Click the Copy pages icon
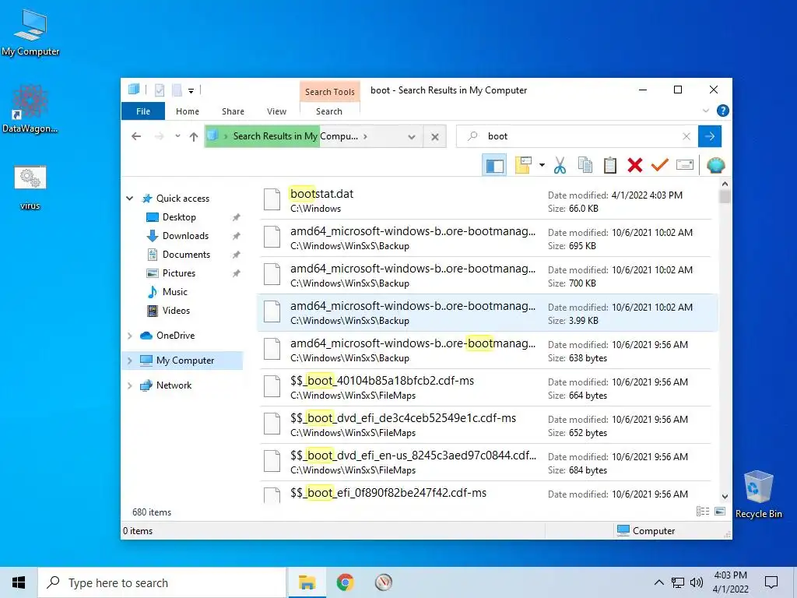The width and height of the screenshot is (797, 598). 585,165
